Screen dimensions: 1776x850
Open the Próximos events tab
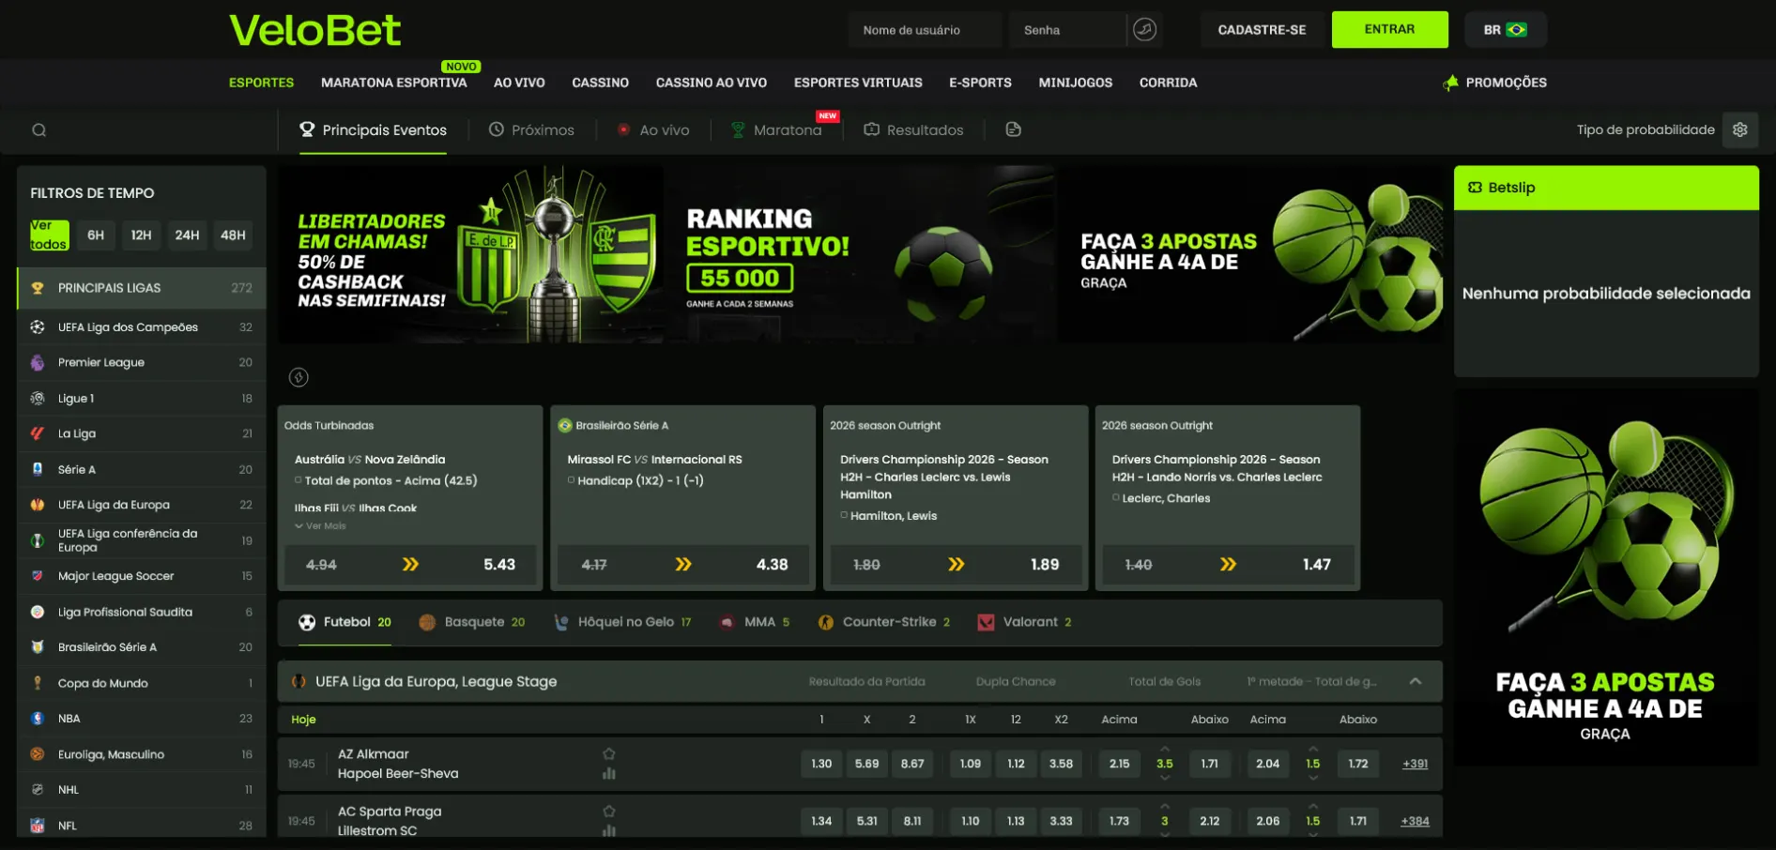[x=531, y=130]
